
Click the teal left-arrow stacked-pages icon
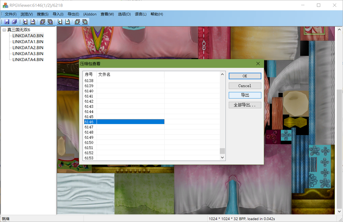tap(77, 22)
